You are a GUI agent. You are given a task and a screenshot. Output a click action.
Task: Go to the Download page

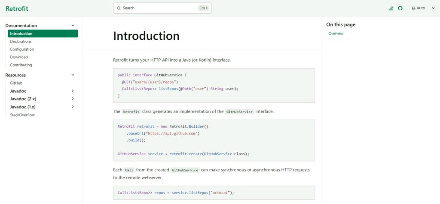point(19,57)
